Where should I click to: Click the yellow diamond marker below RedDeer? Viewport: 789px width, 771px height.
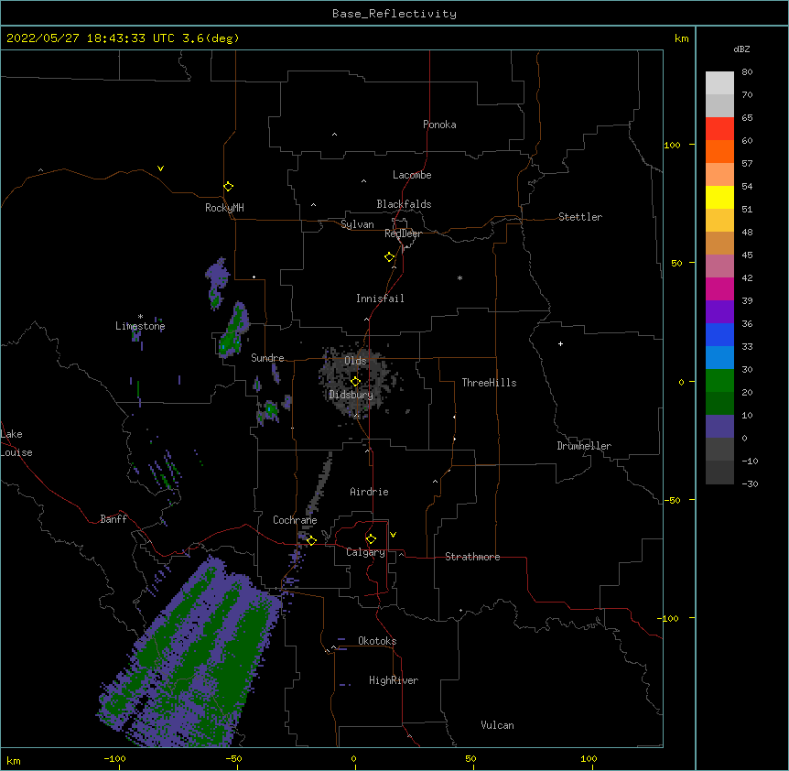click(390, 257)
